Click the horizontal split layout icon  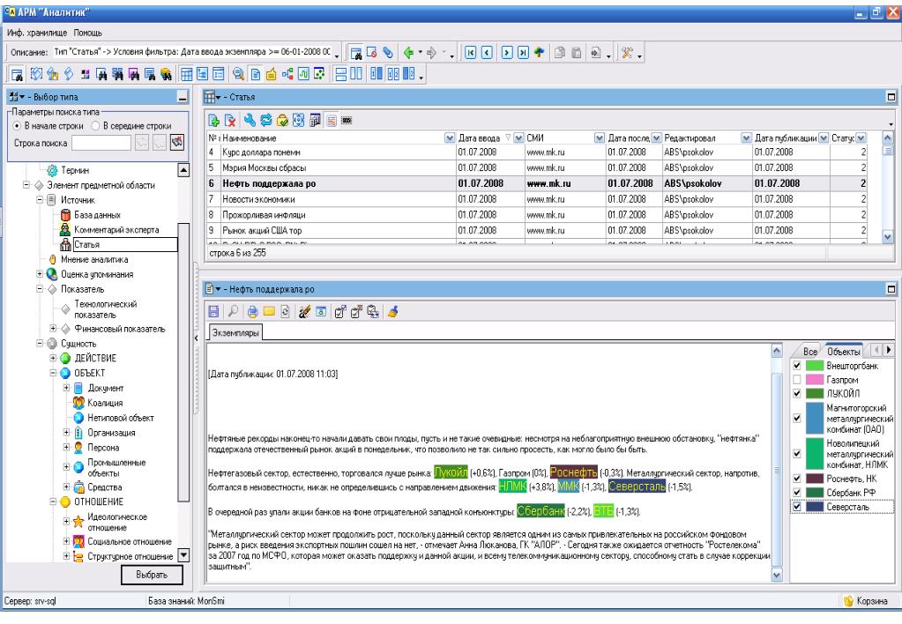click(x=341, y=74)
